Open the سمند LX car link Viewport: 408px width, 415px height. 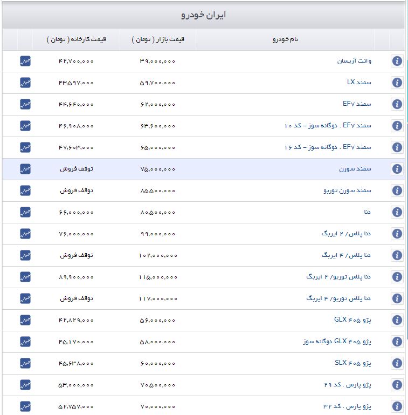(x=359, y=83)
